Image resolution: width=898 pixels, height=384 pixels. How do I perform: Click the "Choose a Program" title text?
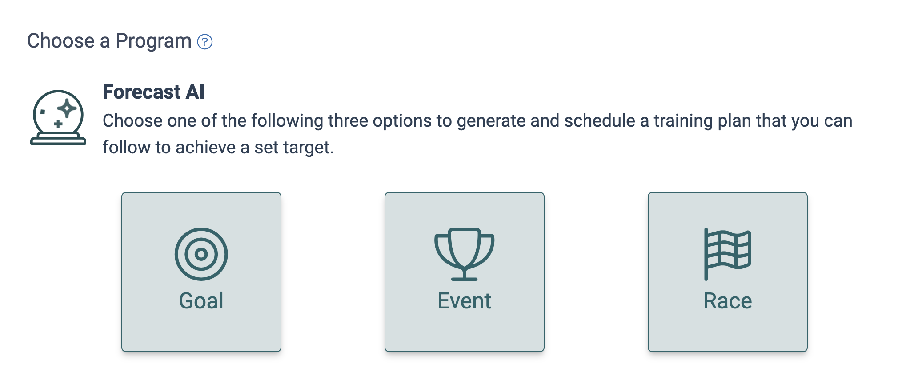click(x=109, y=41)
